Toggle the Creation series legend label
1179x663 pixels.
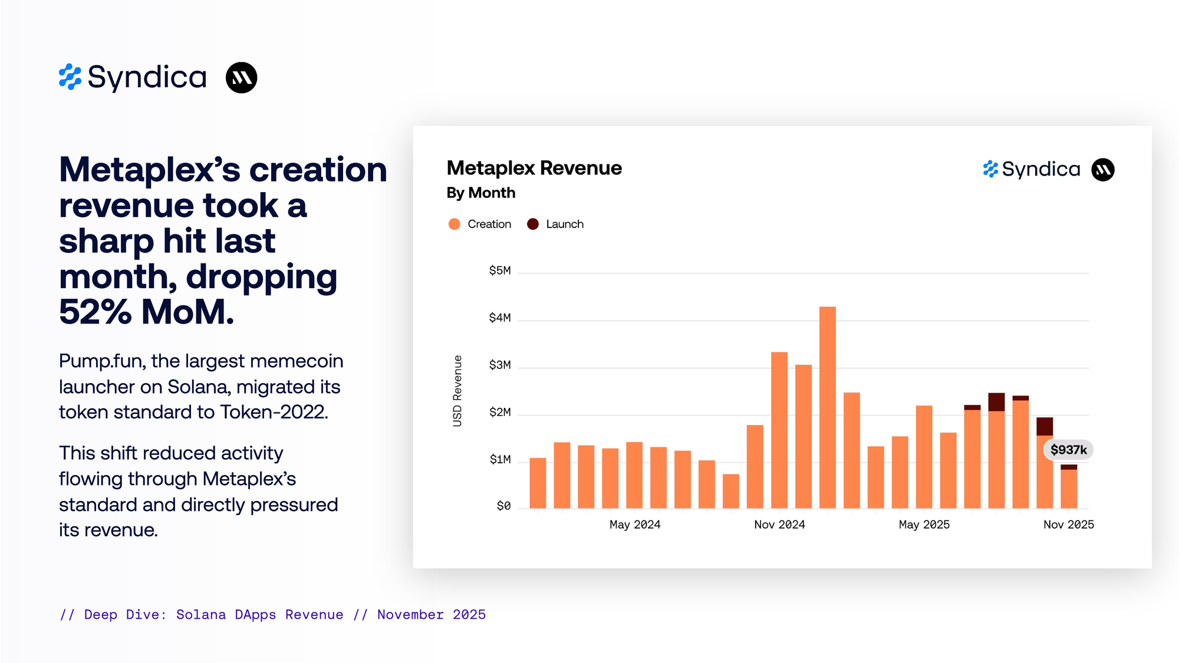(x=489, y=224)
